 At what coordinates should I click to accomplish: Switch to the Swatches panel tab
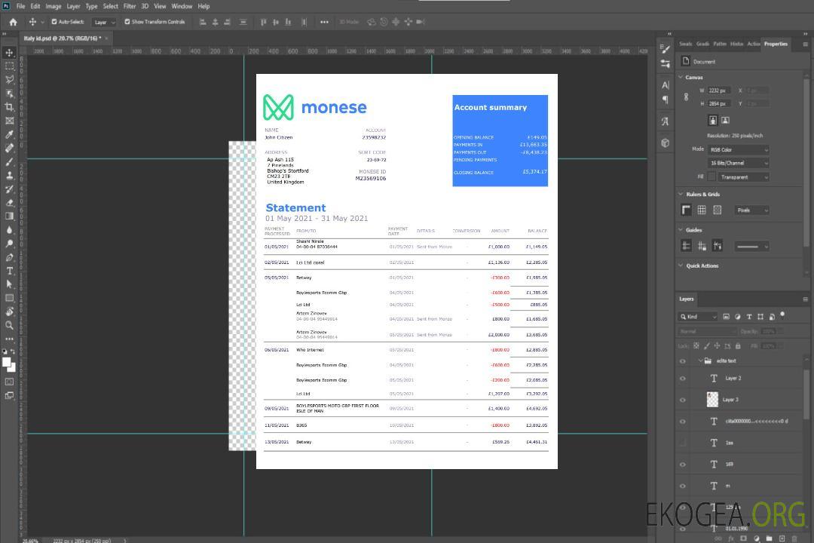coord(685,44)
